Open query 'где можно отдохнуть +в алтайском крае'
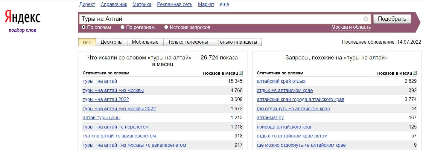The width and height of the screenshot is (426, 150). pyautogui.click(x=301, y=145)
